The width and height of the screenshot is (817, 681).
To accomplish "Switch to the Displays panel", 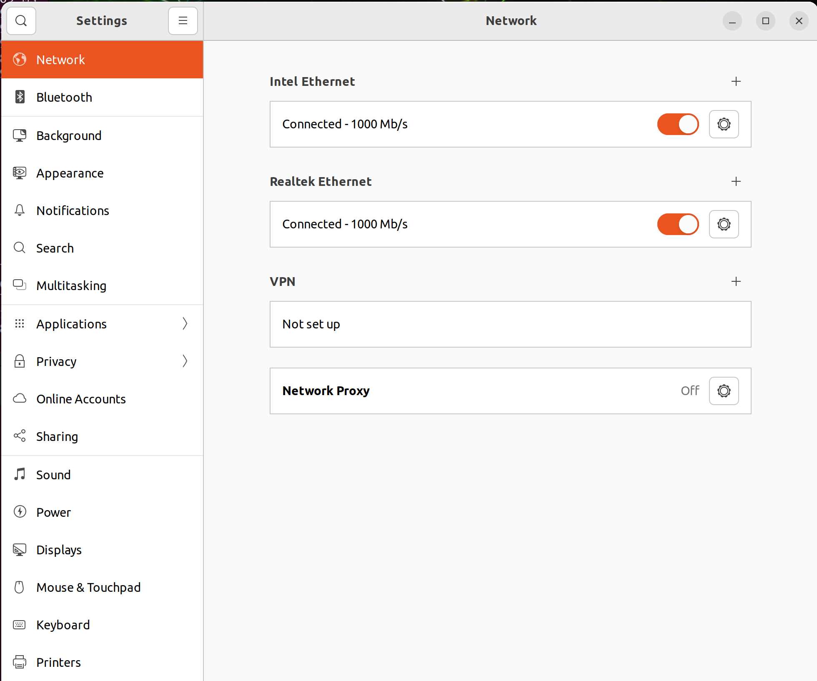I will pos(59,550).
